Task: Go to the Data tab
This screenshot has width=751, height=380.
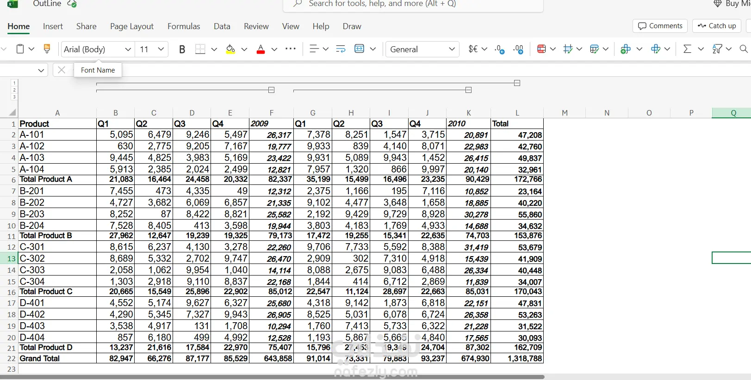Action: click(x=222, y=26)
